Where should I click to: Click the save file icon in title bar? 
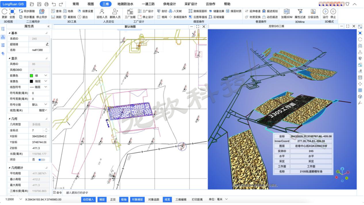(x=39, y=4)
